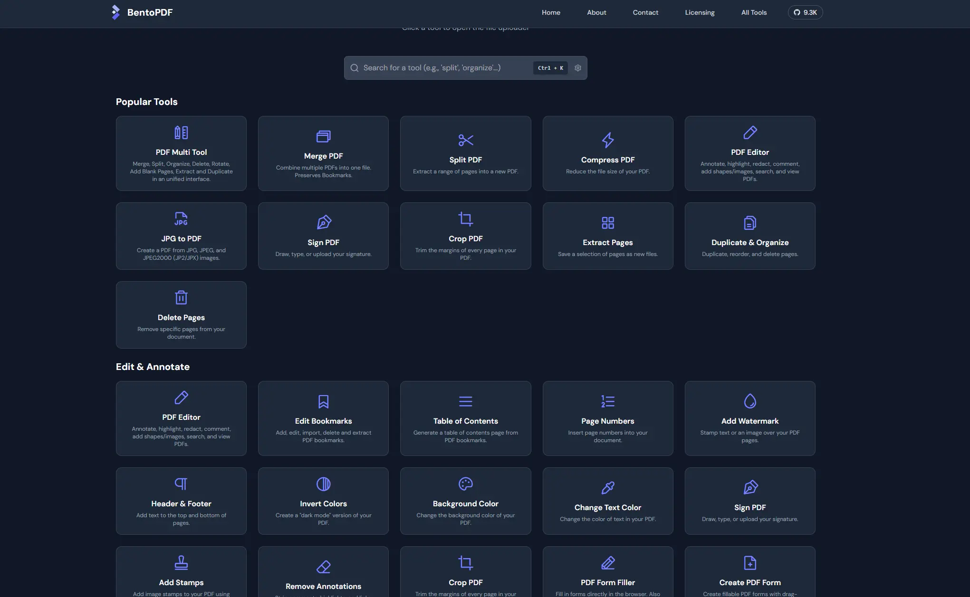
Task: Click the Add Watermark droplet icon
Action: [x=750, y=401]
